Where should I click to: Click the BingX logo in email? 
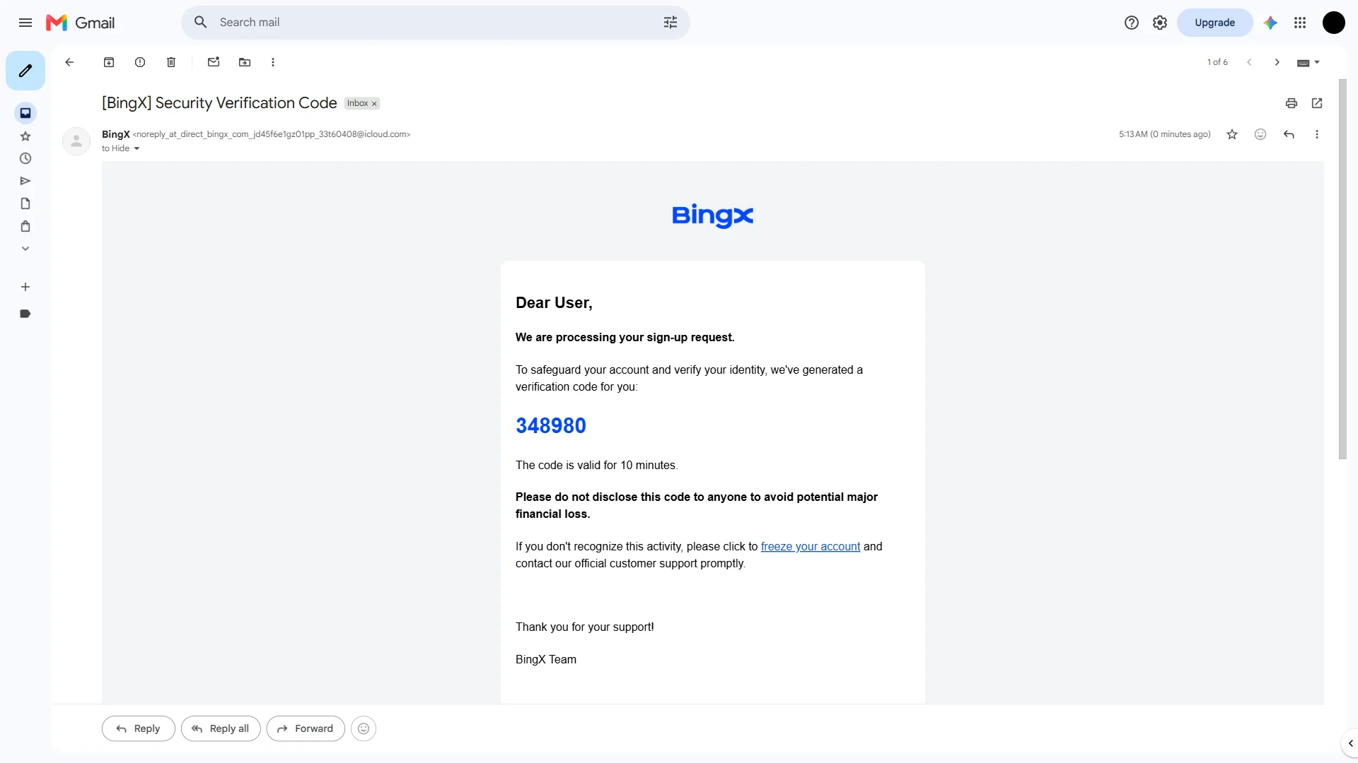click(713, 215)
